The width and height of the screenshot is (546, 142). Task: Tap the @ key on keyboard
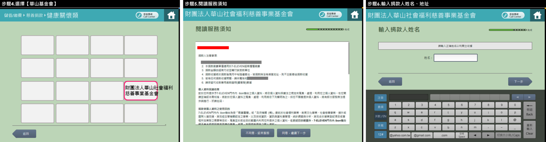click(515, 120)
